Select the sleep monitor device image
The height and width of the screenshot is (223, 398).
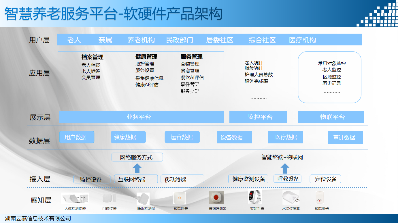click(x=143, y=199)
